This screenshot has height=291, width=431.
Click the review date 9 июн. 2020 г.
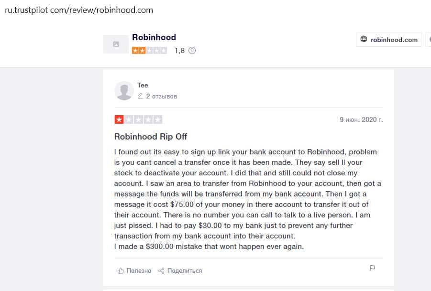(361, 119)
